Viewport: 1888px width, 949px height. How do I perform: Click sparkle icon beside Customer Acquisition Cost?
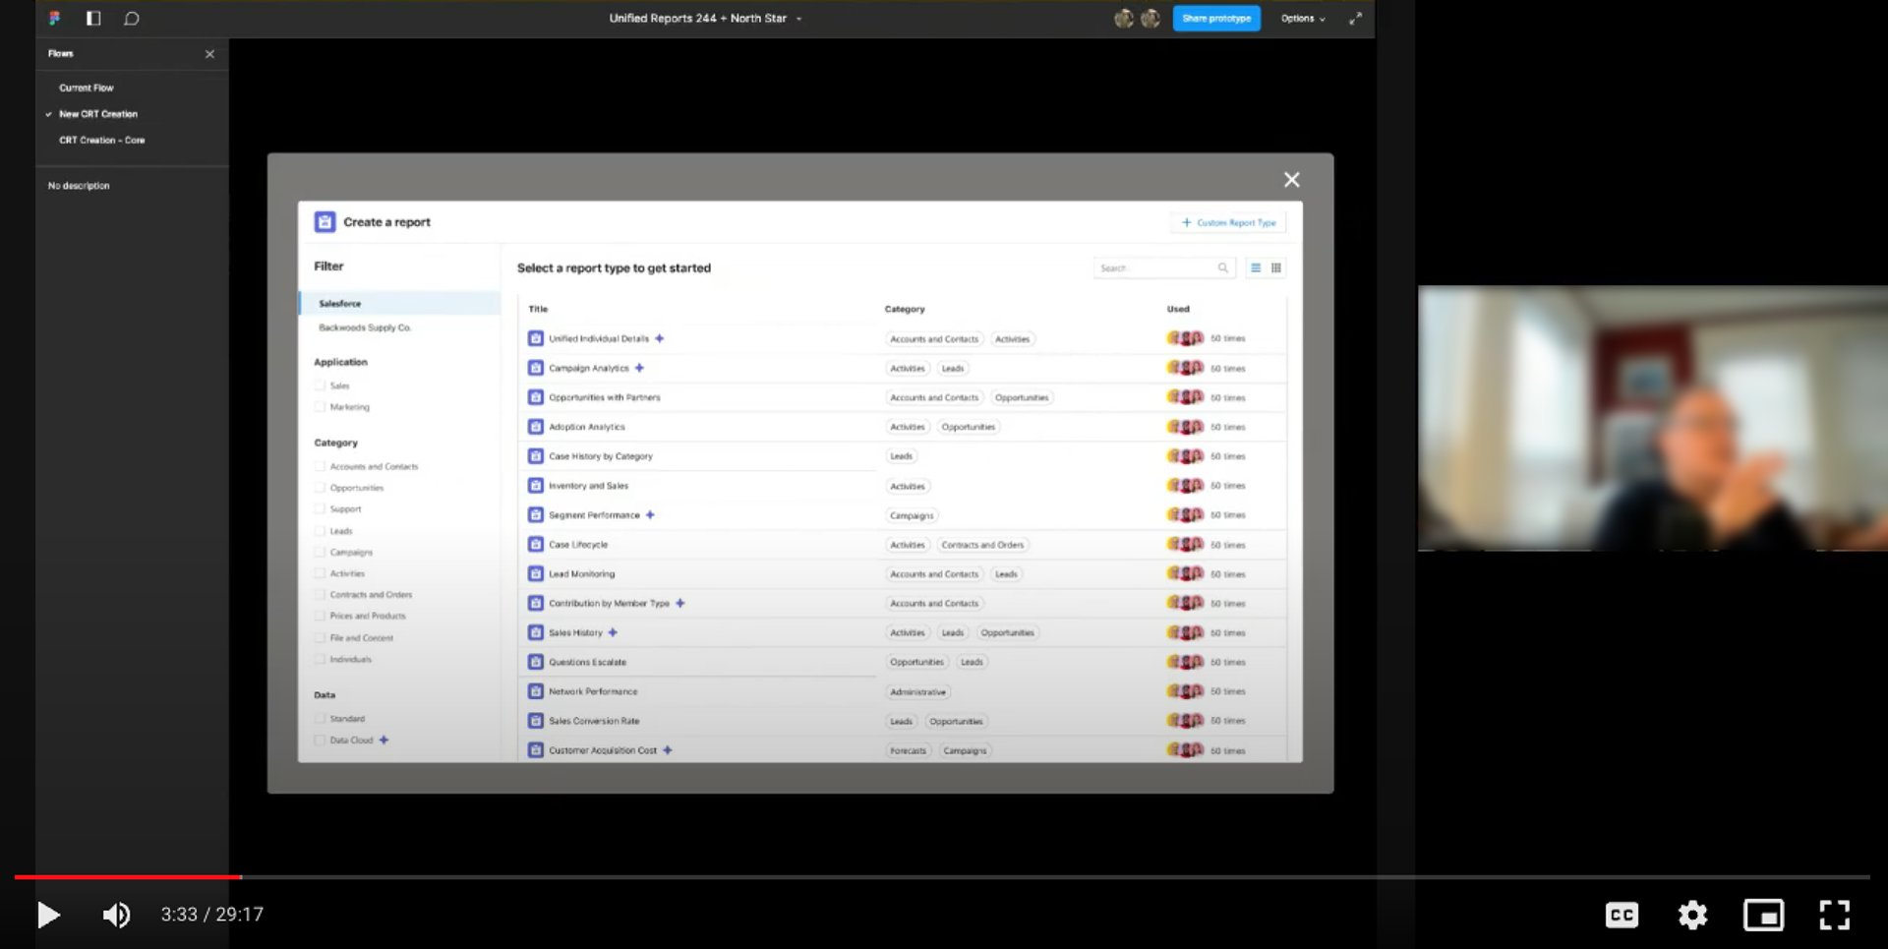tap(668, 750)
